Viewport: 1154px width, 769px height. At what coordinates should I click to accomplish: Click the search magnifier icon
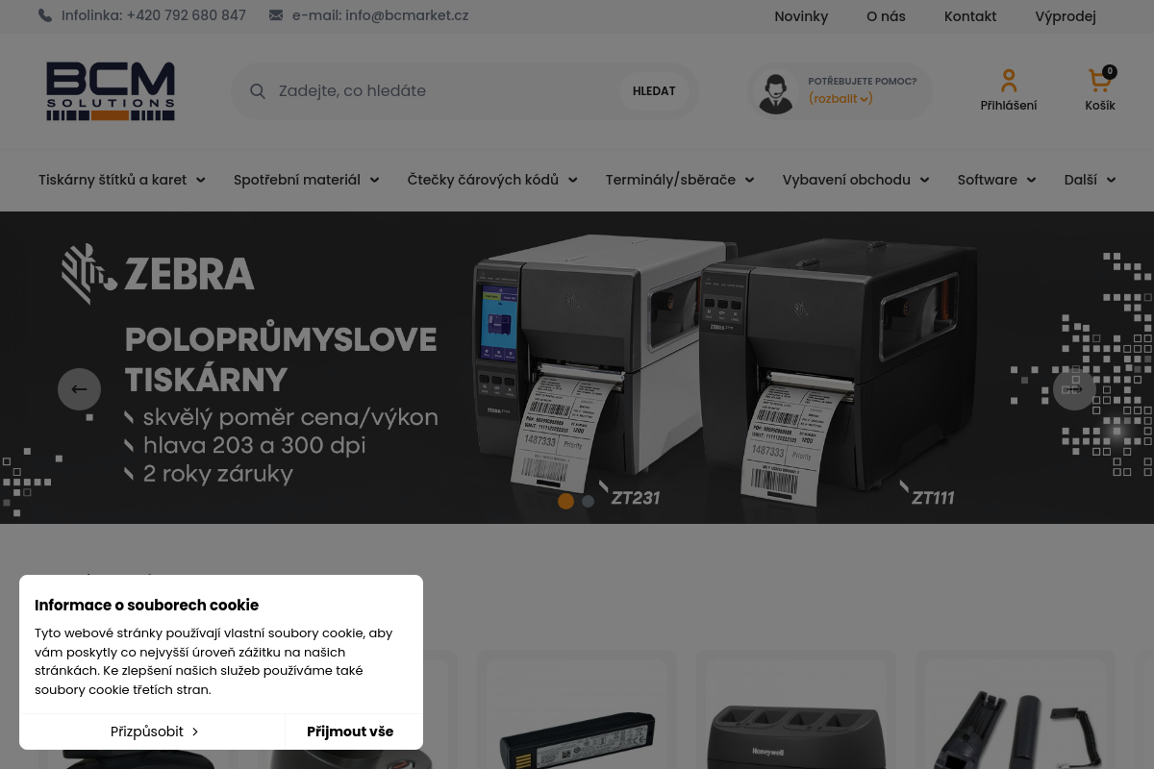[x=258, y=91]
